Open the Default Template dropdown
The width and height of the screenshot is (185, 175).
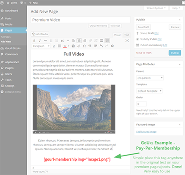coord(149,91)
